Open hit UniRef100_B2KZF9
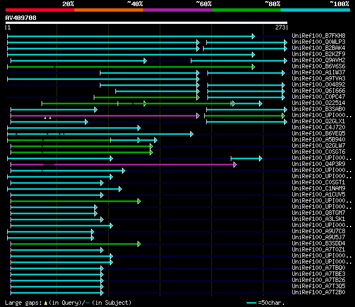The width and height of the screenshot is (355, 307). pos(318,54)
